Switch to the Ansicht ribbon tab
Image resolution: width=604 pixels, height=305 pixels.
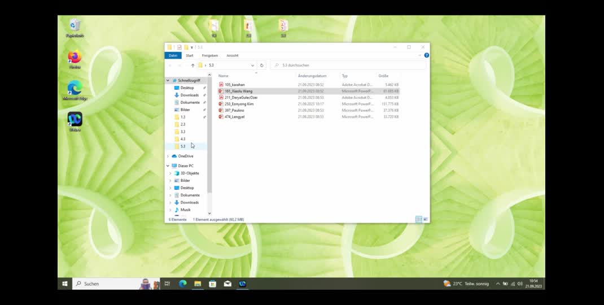[232, 55]
